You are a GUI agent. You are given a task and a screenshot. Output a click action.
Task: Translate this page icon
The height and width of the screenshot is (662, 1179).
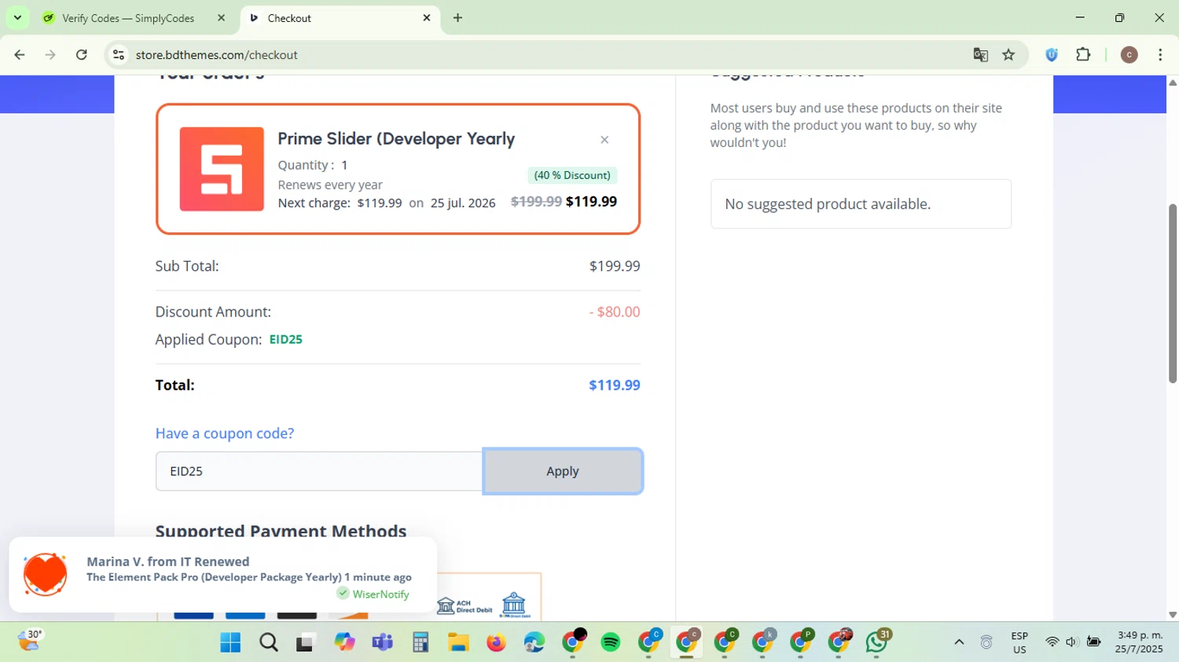(x=980, y=55)
